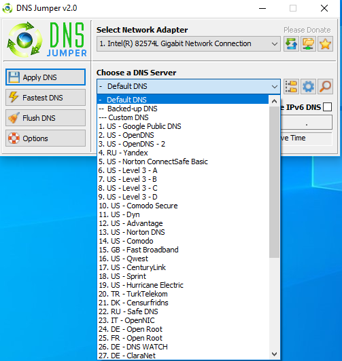Click the magnifier resolve time icon

pyautogui.click(x=325, y=87)
